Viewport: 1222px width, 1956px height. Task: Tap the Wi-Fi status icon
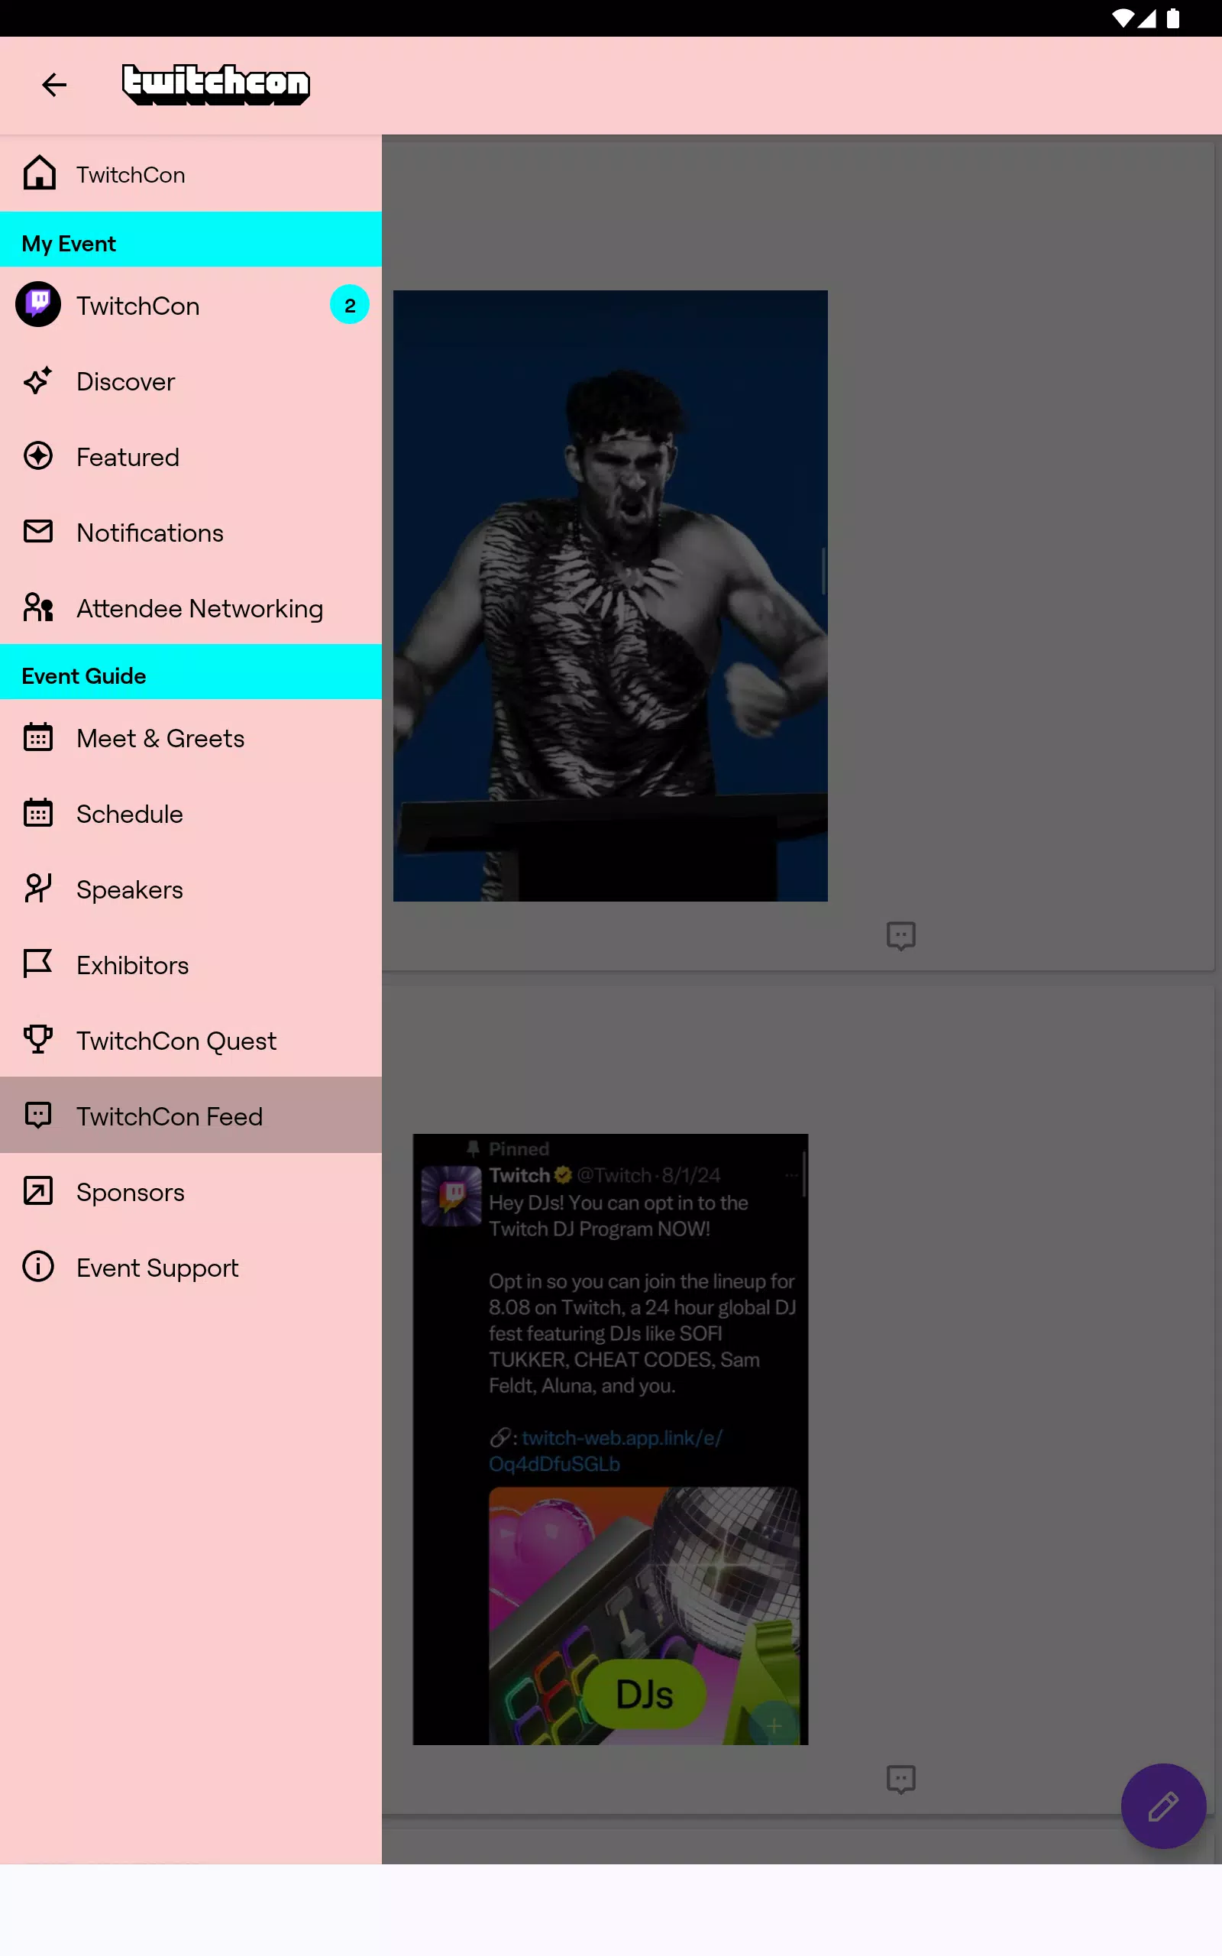(x=1123, y=18)
